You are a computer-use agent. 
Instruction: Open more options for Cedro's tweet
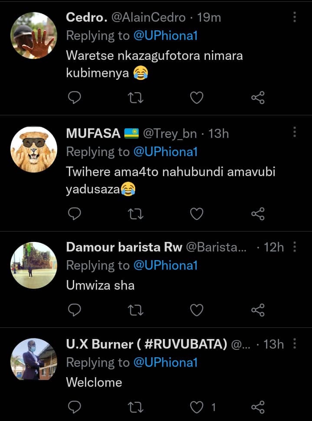pos(295,17)
